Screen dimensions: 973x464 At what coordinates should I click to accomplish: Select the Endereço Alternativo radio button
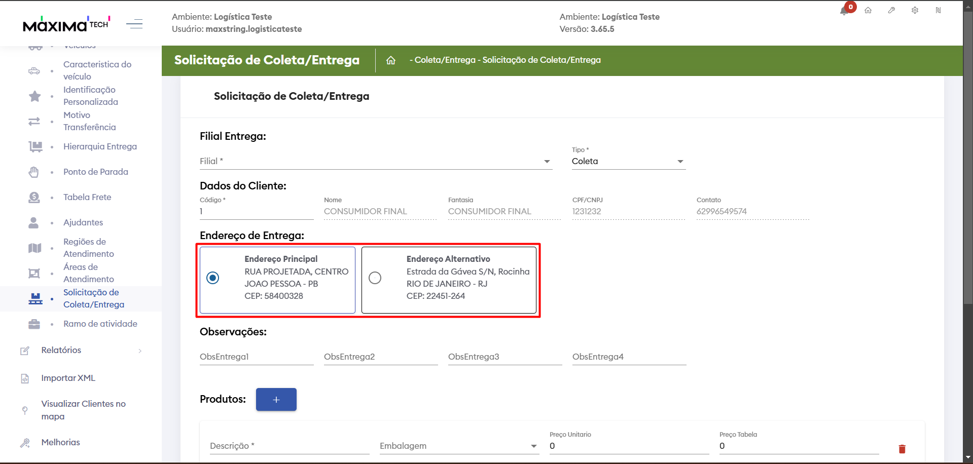click(375, 278)
